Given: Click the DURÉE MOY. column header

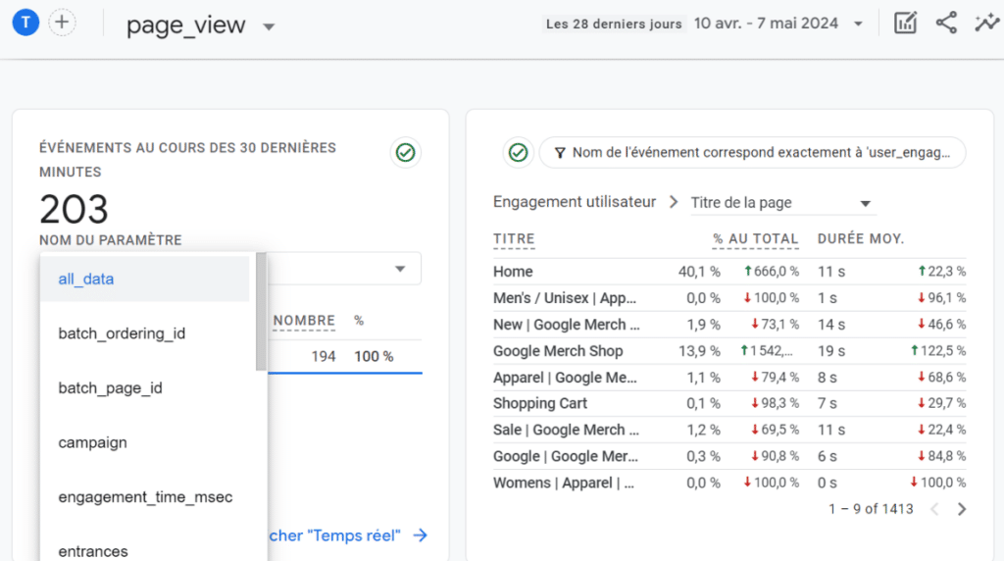Looking at the screenshot, I should coord(861,239).
